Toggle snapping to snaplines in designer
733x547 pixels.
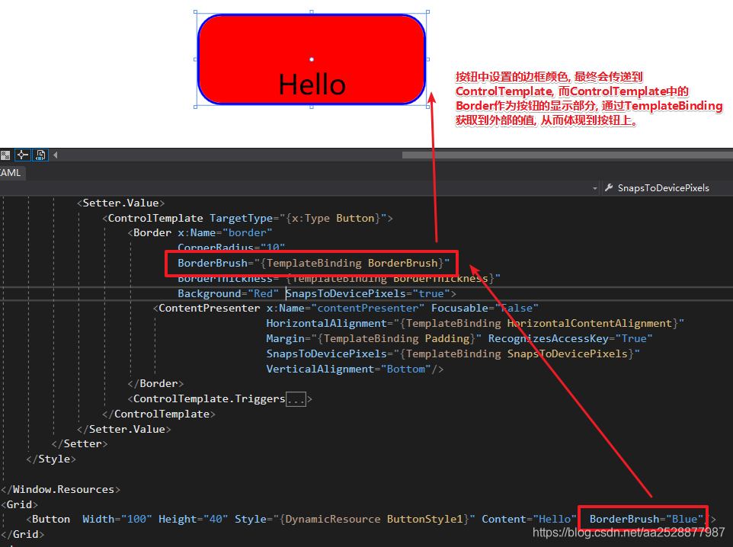click(x=22, y=155)
